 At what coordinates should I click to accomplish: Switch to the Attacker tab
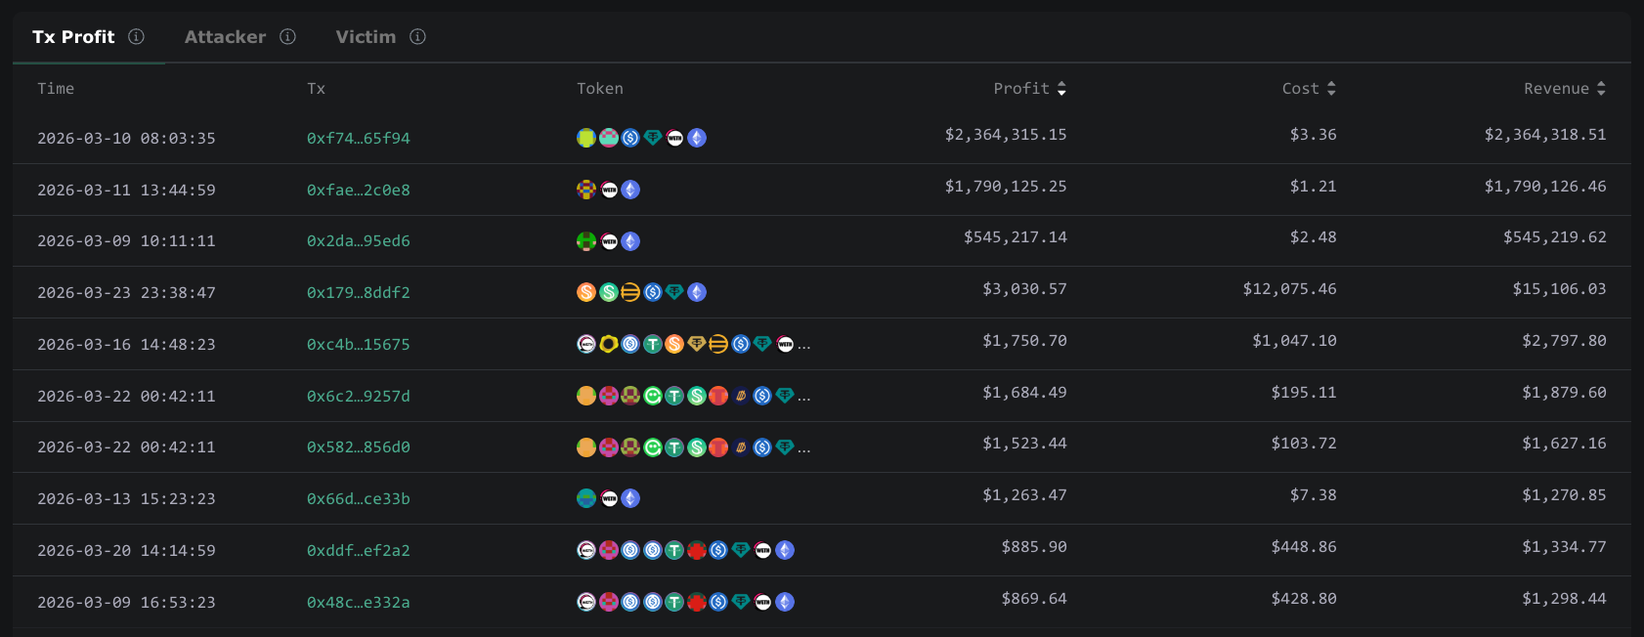tap(225, 37)
